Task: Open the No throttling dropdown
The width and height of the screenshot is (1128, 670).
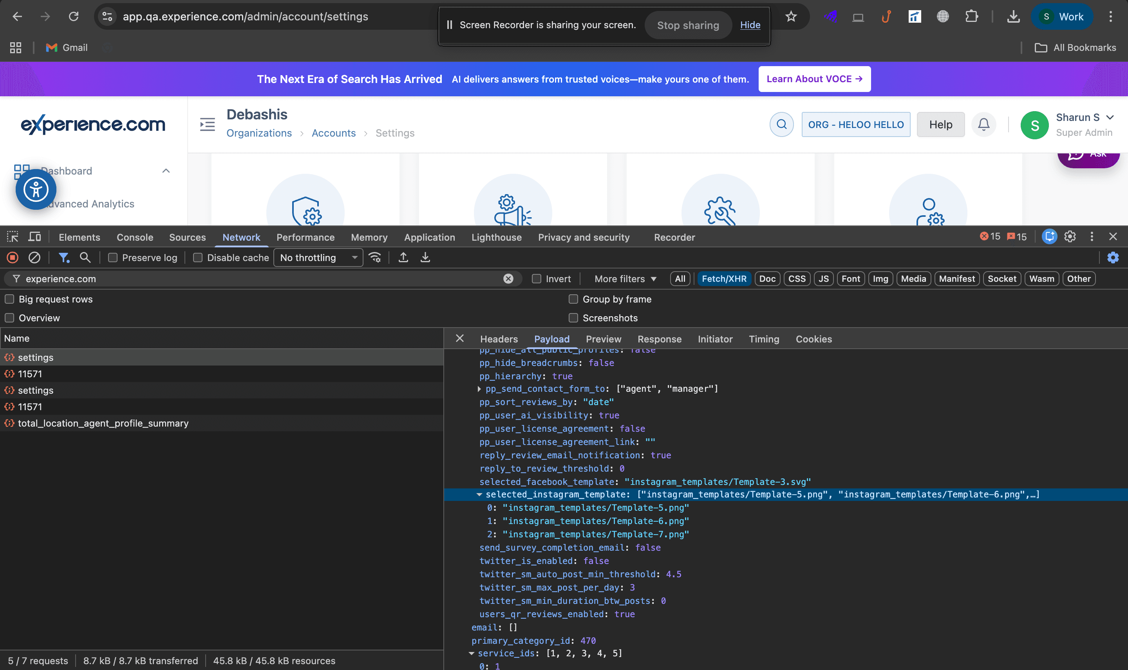Action: pos(318,258)
